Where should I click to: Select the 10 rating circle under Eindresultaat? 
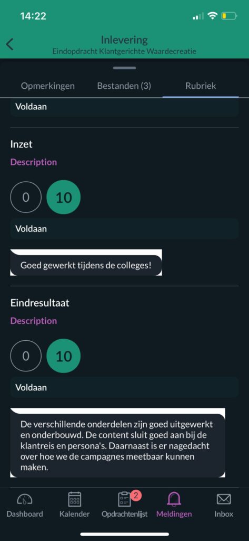pyautogui.click(x=64, y=356)
